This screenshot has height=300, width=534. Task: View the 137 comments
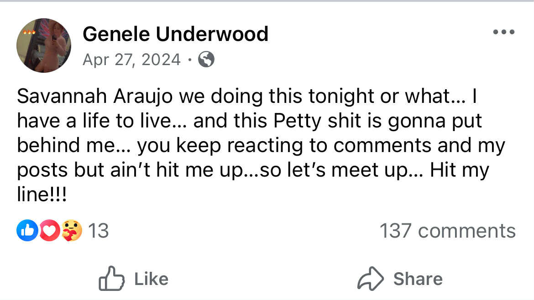[x=447, y=231]
